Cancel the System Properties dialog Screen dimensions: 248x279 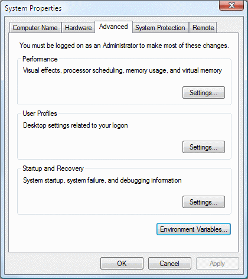[x=169, y=264]
